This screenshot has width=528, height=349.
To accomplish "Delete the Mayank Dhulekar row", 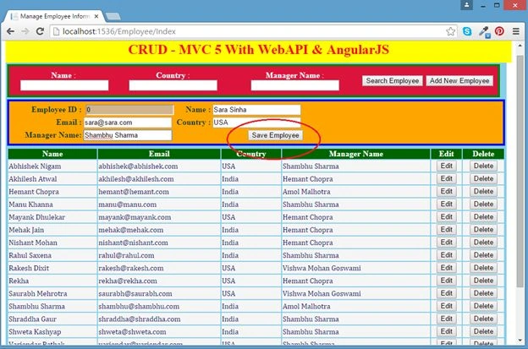I will (483, 217).
